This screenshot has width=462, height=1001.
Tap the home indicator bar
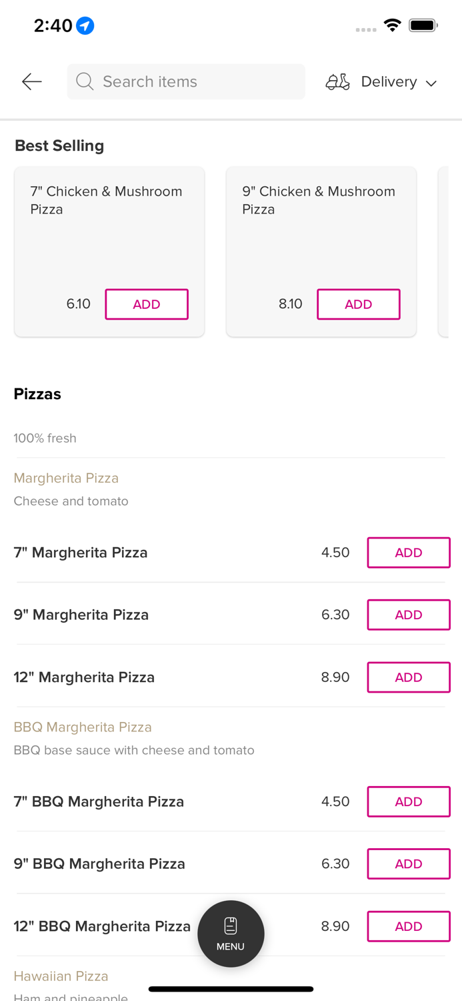click(231, 989)
